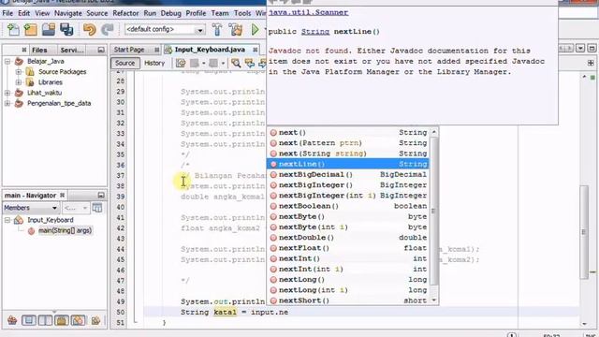Select nextInt() completion item

[x=348, y=258]
